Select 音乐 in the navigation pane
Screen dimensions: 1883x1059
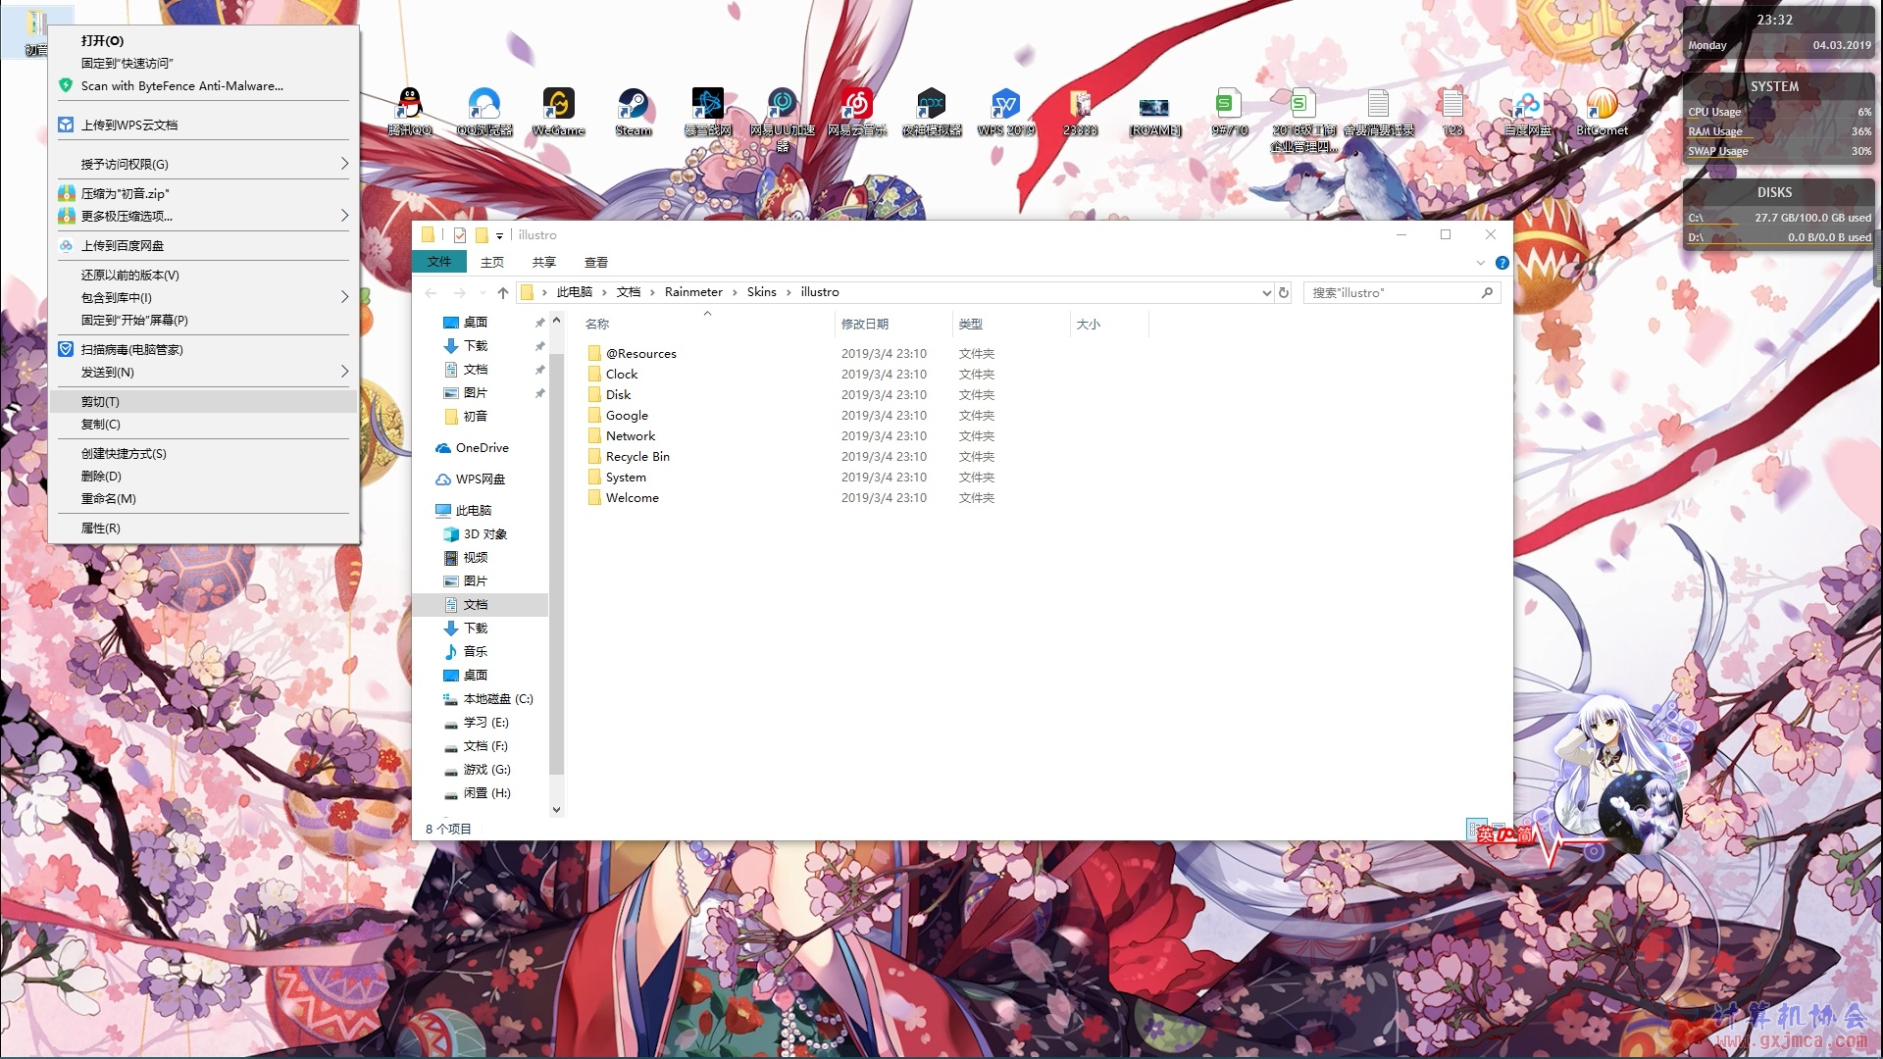pyautogui.click(x=475, y=651)
